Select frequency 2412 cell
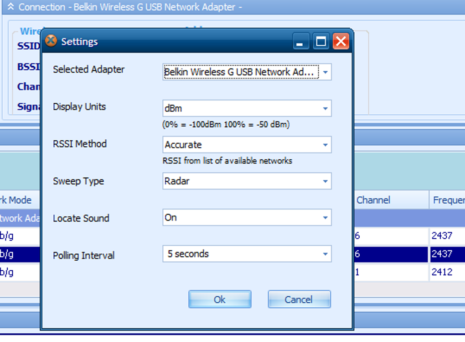The image size is (465, 342). pyautogui.click(x=447, y=272)
